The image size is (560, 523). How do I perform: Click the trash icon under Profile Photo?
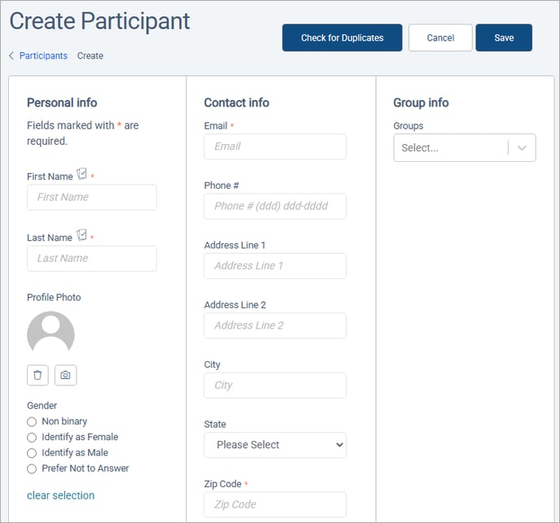coord(37,375)
